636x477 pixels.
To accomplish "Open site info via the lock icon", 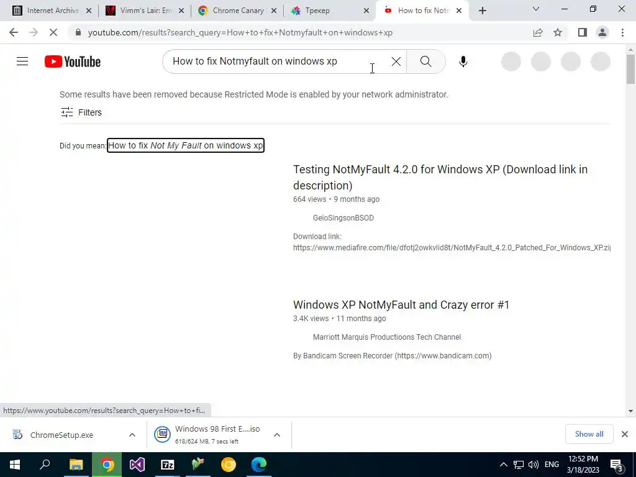I will (78, 32).
